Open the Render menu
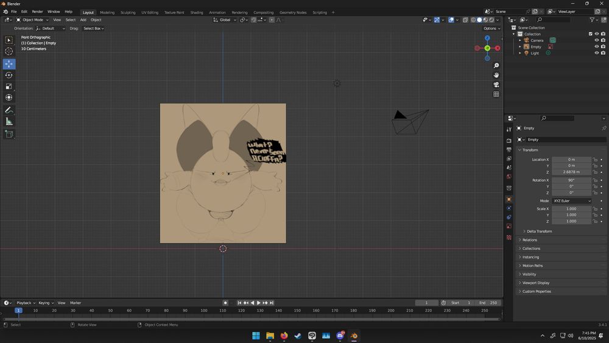 [x=37, y=12]
